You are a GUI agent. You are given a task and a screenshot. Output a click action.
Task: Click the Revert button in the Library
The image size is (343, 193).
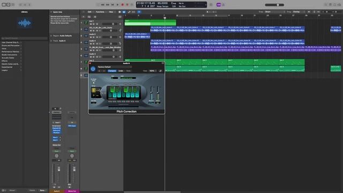(x=12, y=190)
